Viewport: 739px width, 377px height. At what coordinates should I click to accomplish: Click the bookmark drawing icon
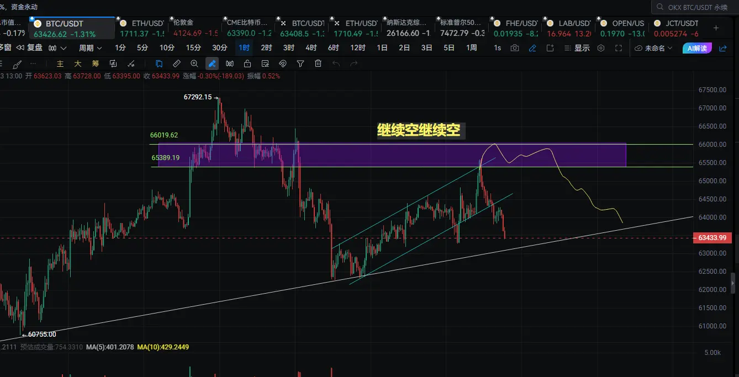click(x=159, y=63)
